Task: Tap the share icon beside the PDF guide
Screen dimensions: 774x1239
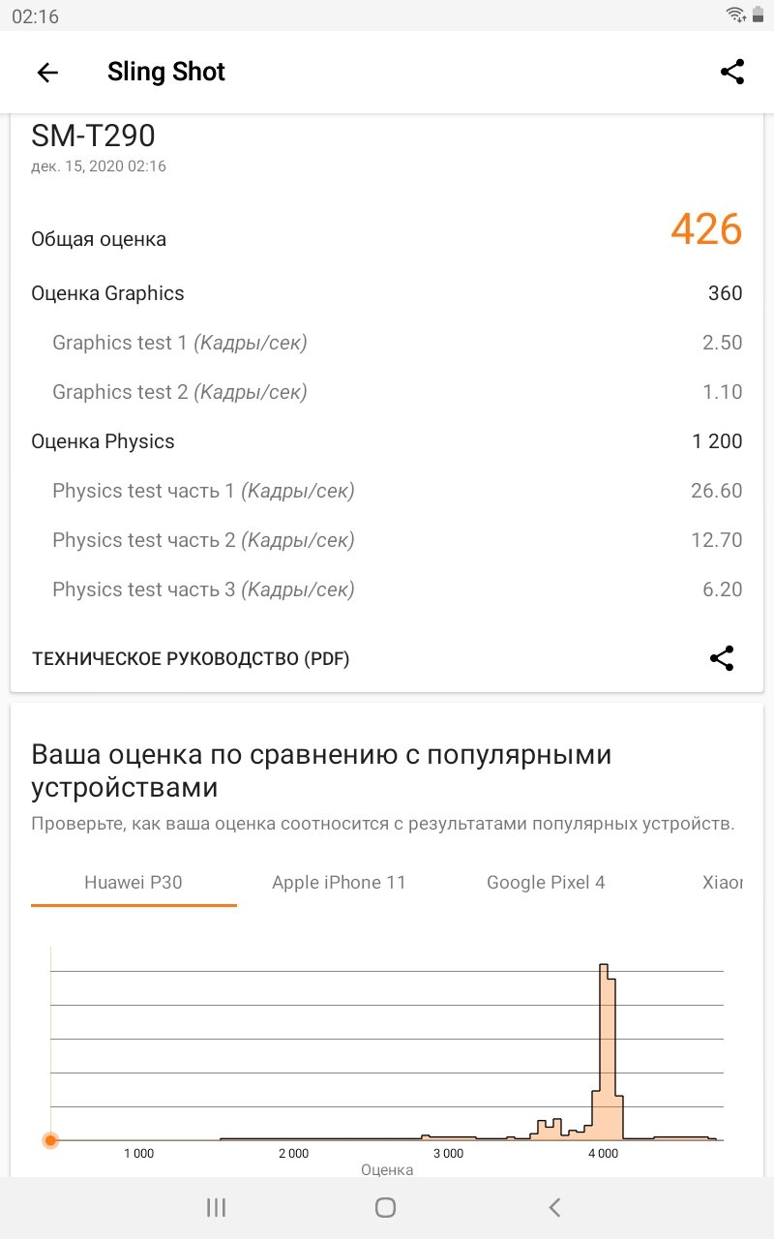Action: point(722,658)
